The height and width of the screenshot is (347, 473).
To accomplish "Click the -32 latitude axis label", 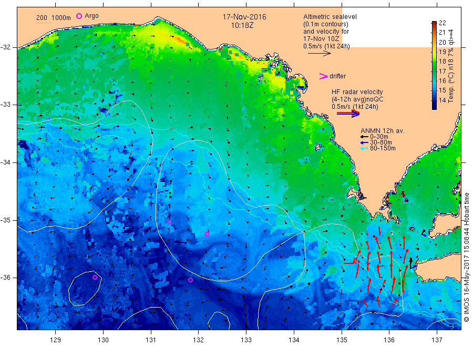I will pos(5,47).
